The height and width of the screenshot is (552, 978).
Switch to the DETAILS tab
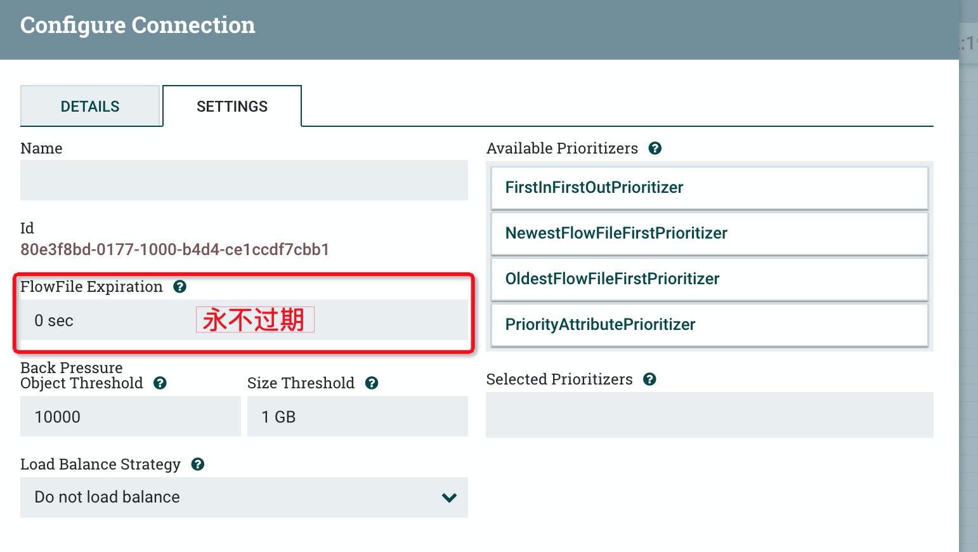[90, 106]
